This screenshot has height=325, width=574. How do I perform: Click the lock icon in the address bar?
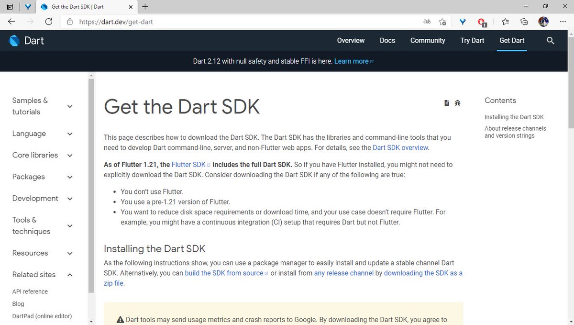point(70,22)
